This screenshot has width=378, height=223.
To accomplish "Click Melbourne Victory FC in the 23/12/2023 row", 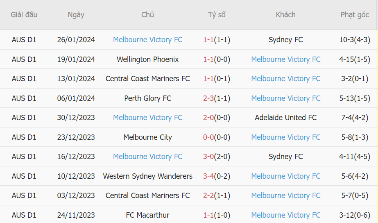I will click(285, 137).
